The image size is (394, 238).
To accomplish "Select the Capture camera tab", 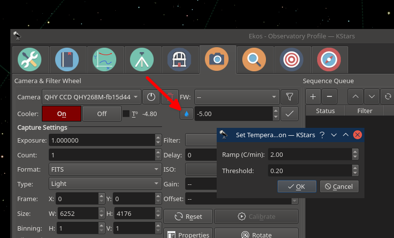I will pyautogui.click(x=217, y=59).
